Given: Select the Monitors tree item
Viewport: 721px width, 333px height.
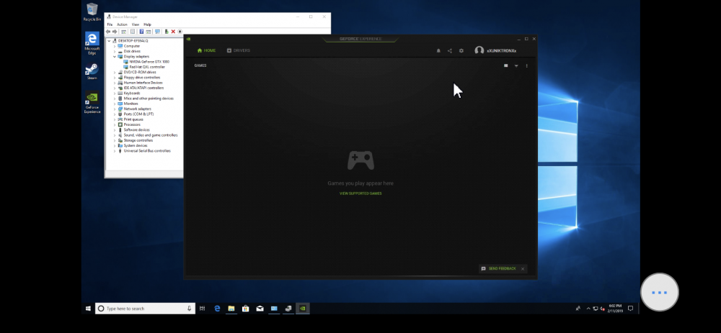Looking at the screenshot, I should pyautogui.click(x=131, y=104).
